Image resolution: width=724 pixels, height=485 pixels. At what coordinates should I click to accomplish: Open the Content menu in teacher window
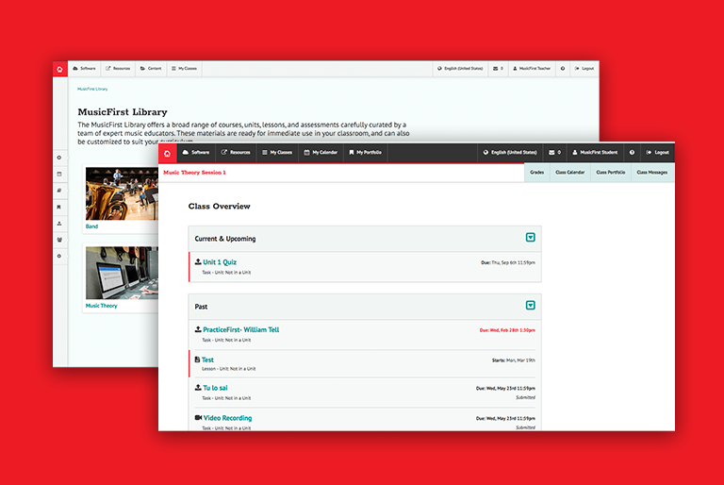coord(151,69)
